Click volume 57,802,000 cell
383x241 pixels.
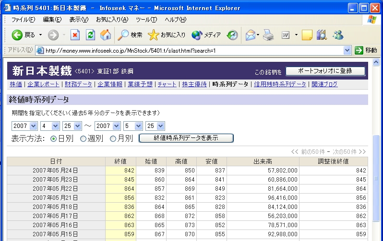coord(263,171)
